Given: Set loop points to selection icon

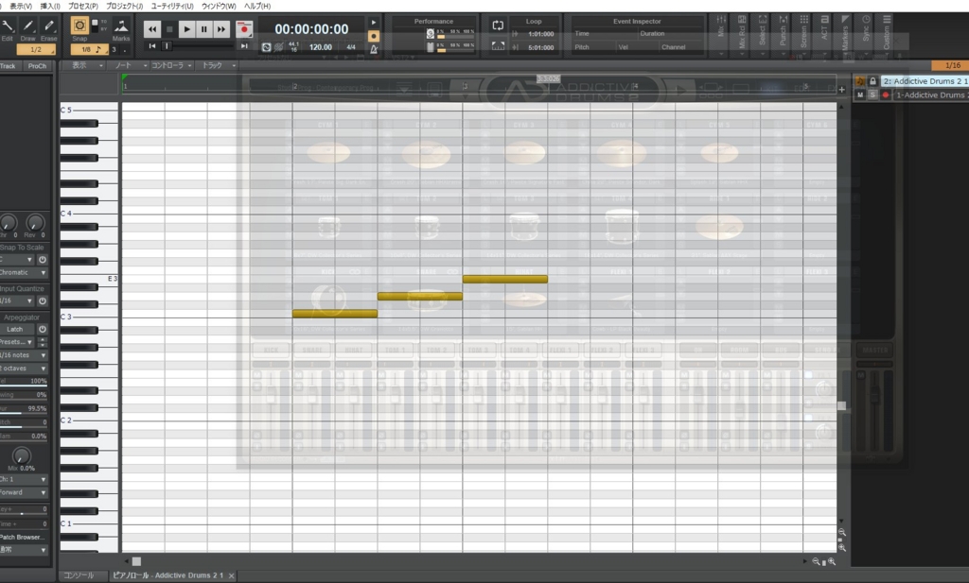Looking at the screenshot, I should 498,45.
